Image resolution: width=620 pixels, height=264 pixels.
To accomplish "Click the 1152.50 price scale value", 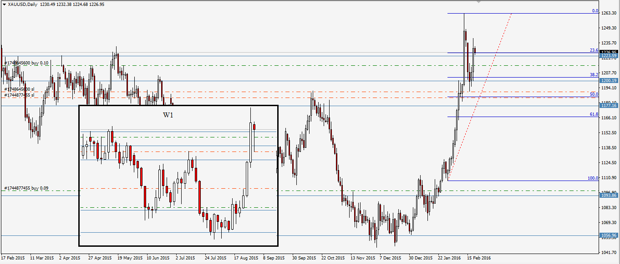I will coord(609,133).
